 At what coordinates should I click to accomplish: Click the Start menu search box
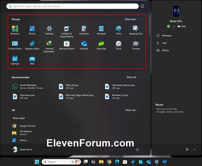tap(72, 6)
